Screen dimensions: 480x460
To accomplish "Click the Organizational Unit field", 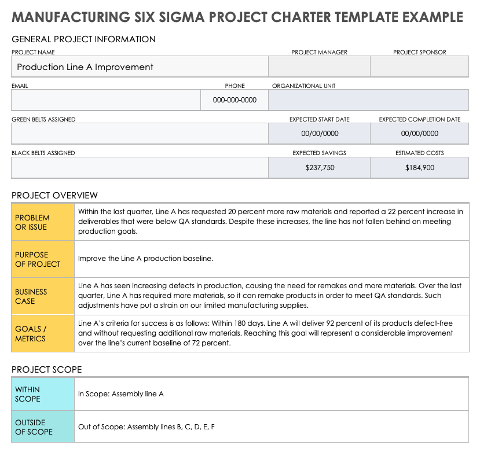I will pyautogui.click(x=368, y=100).
